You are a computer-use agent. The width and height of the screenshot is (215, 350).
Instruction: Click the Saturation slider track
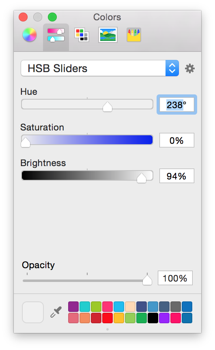[87, 140]
